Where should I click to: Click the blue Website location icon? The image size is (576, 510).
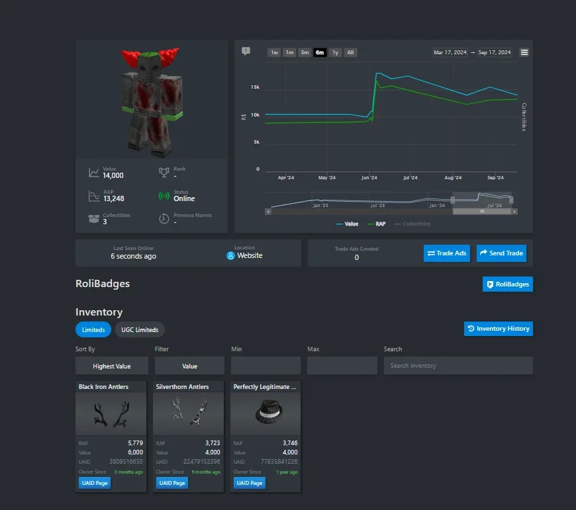(x=230, y=256)
